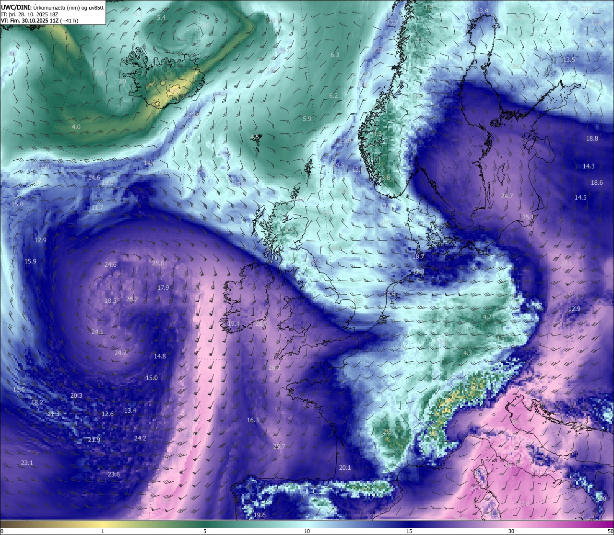Click the 19.6 value over Spain
Screen dimensions: 614x535
pyautogui.click(x=260, y=515)
